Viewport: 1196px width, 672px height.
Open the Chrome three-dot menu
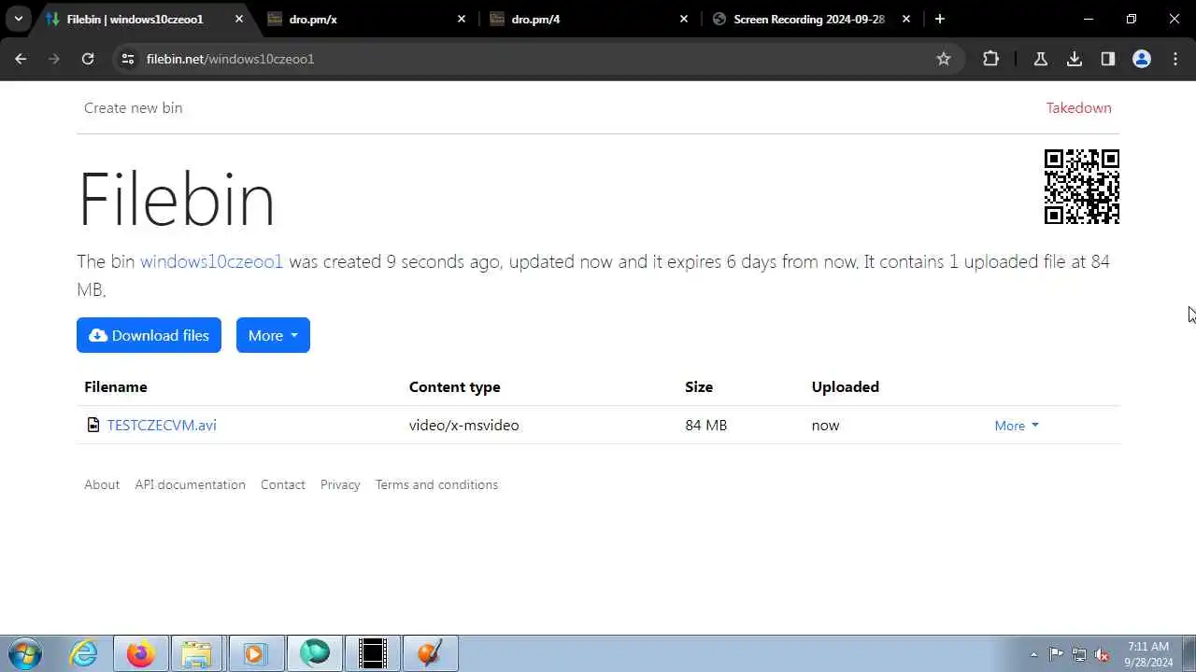pos(1175,59)
